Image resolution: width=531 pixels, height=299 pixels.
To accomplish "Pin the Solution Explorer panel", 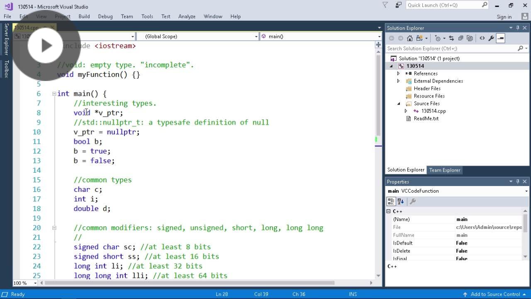I will click(x=517, y=28).
